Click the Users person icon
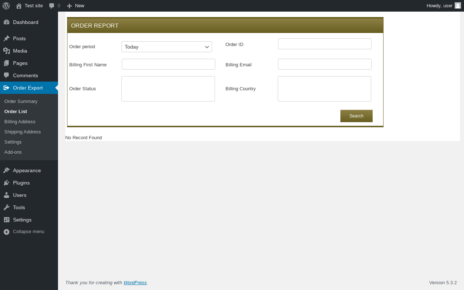Screen dimensions: 464x290 [x=7, y=195]
